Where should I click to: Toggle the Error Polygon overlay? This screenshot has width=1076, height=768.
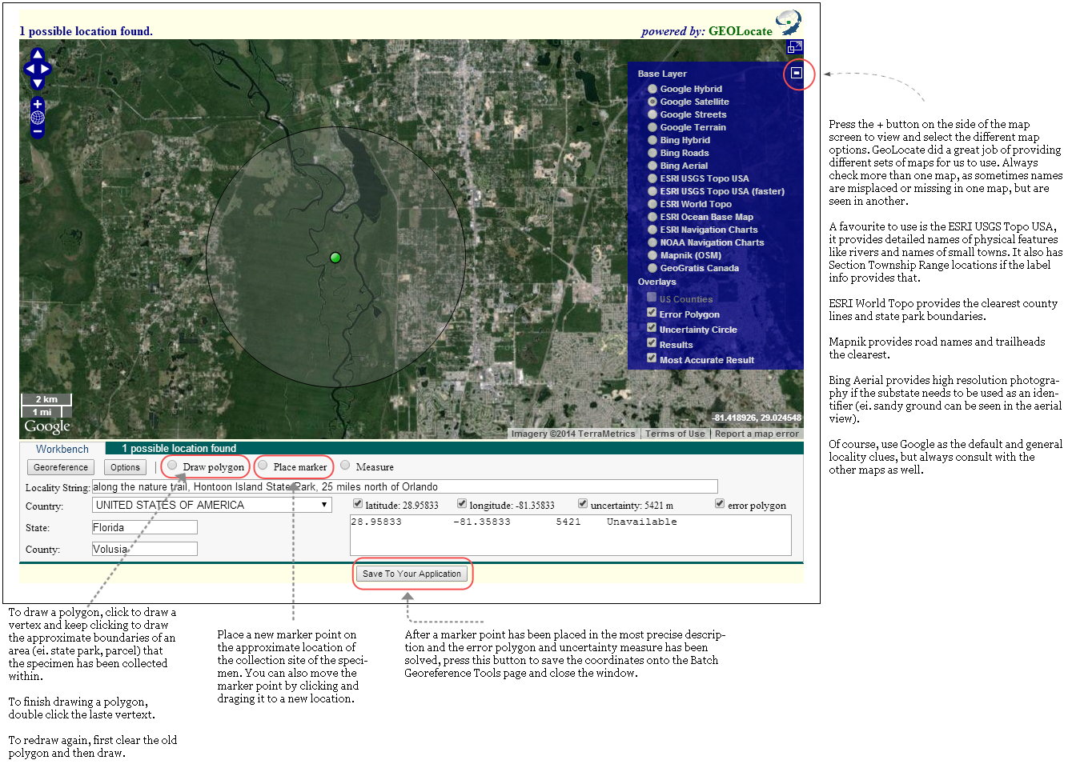click(x=652, y=313)
